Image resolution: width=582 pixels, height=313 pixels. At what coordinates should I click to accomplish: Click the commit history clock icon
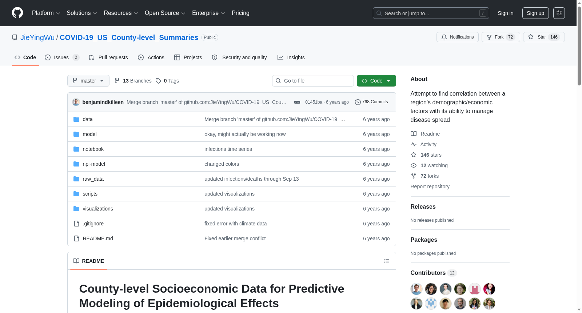[x=358, y=102]
